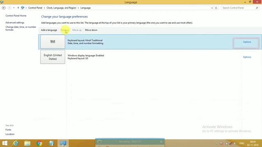Click 'Keyboard layout: US' text
The height and width of the screenshot is (147, 262).
pyautogui.click(x=78, y=58)
